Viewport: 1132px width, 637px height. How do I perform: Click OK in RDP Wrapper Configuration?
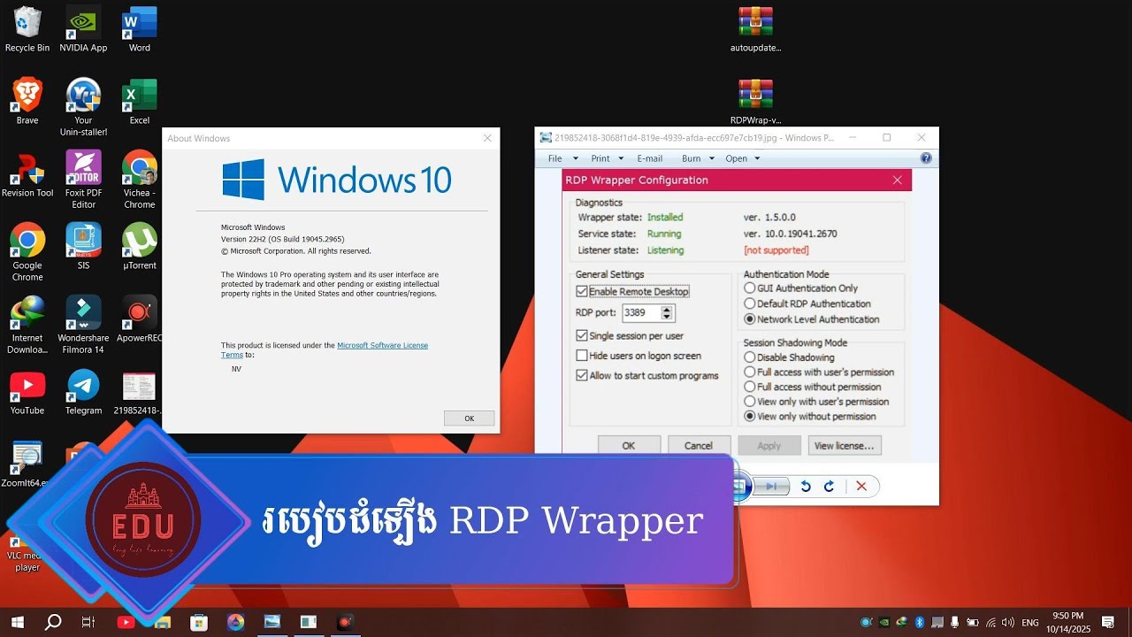629,446
